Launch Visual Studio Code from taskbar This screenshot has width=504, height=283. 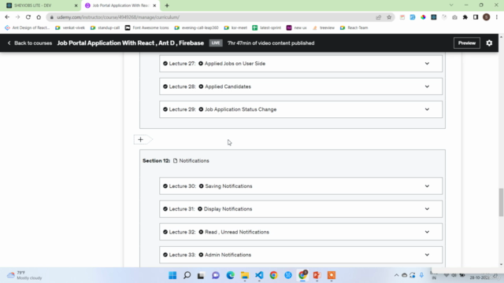(259, 275)
